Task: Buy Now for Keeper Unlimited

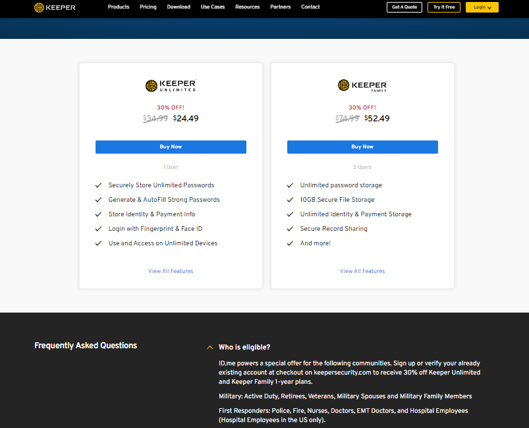Action: [x=171, y=147]
